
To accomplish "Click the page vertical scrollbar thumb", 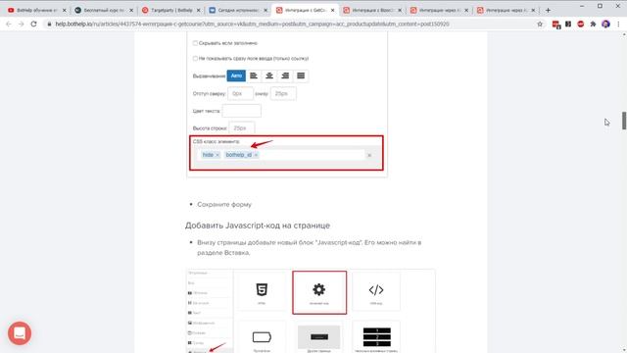I will point(624,121).
